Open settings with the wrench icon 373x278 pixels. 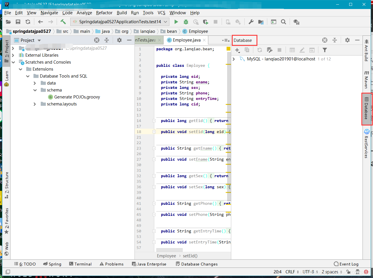[x=251, y=22]
